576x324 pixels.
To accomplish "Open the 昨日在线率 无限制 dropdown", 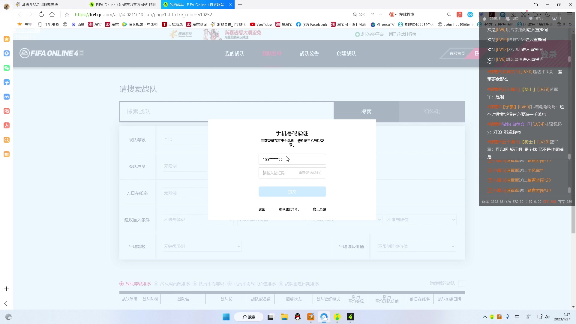I will point(185,193).
